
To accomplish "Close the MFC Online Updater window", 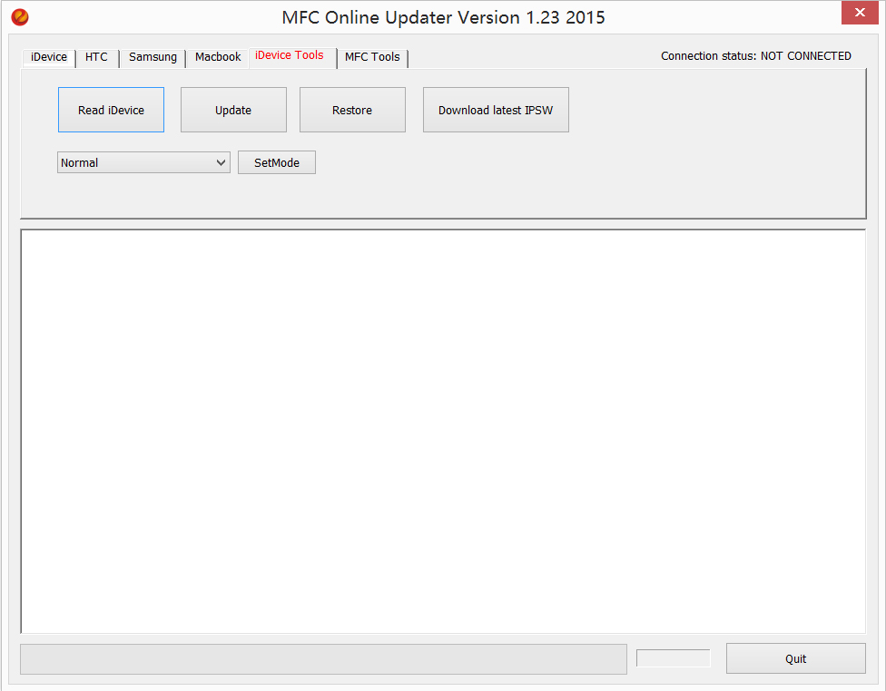I will pos(858,14).
